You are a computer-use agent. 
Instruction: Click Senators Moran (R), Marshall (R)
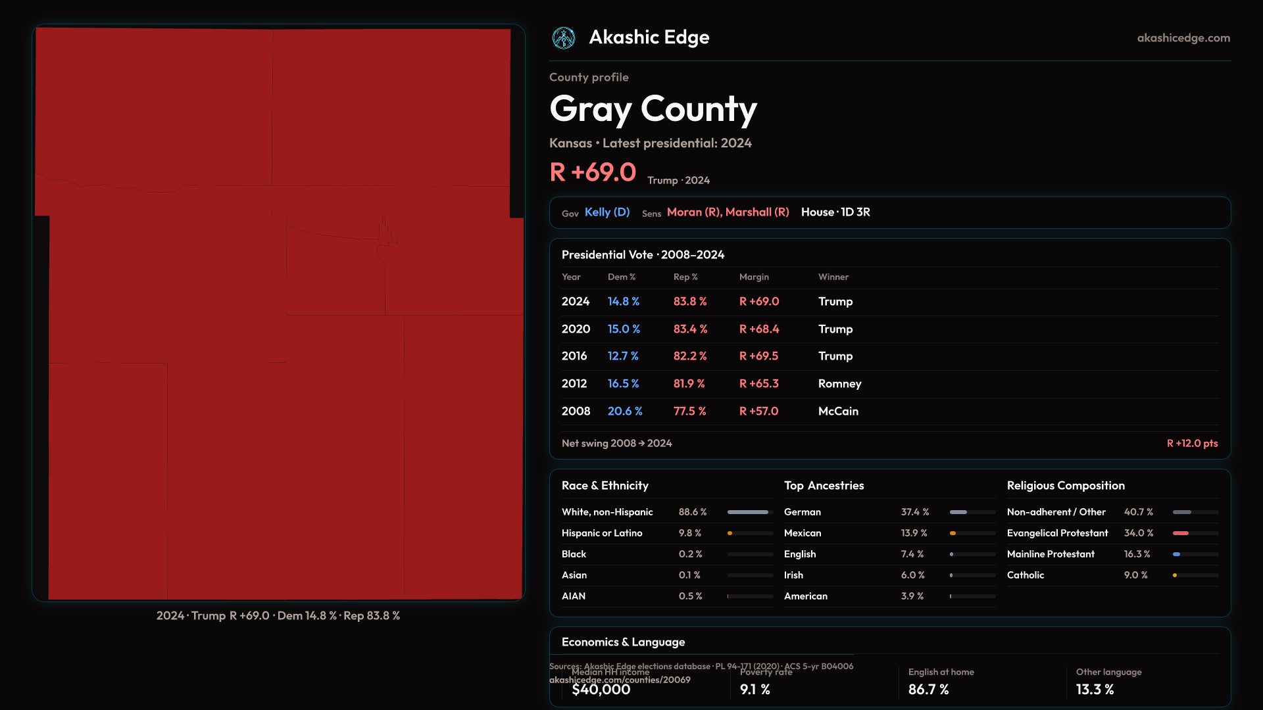(x=728, y=212)
